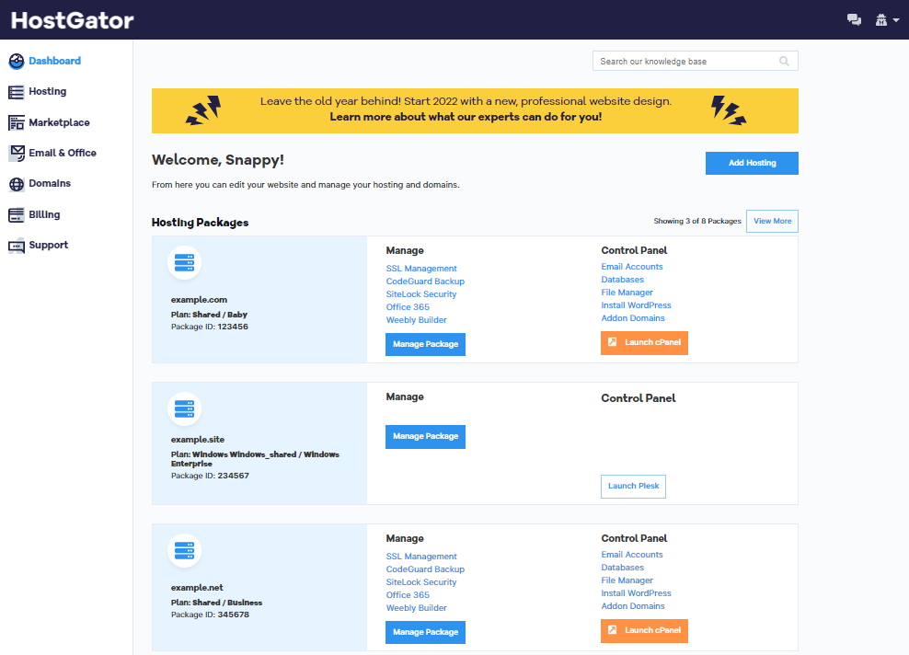909x655 pixels.
Task: Click Package ID: 234567 text
Action: tap(210, 476)
